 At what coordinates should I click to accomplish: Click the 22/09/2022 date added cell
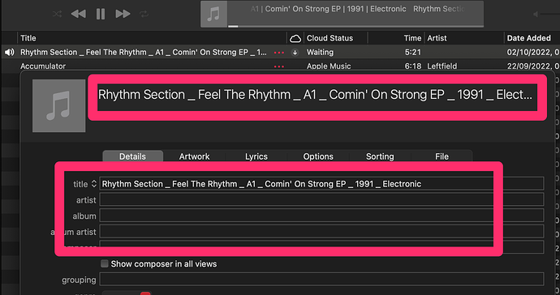click(533, 66)
